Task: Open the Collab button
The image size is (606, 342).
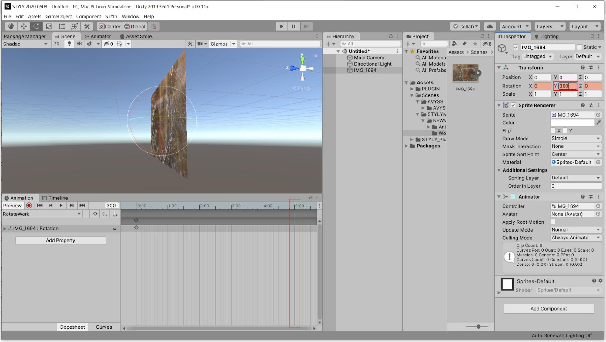Action: [x=465, y=26]
